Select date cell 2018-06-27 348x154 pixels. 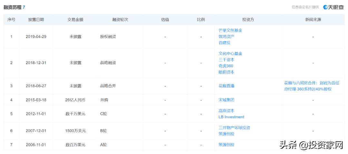pyautogui.click(x=36, y=86)
